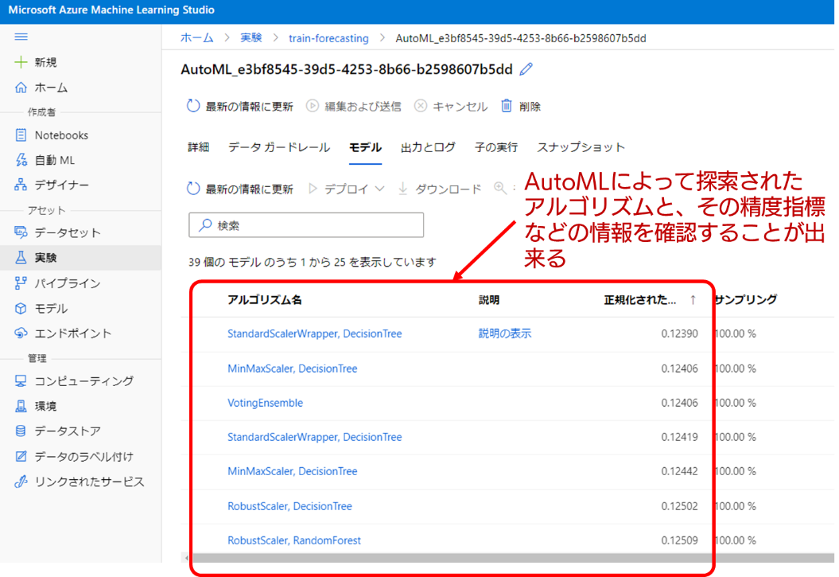Viewport: 839px width, 577px height.
Task: Go to the 子の実行 tab
Action: 496,147
